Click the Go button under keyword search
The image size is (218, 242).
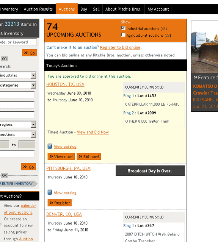(29, 53)
